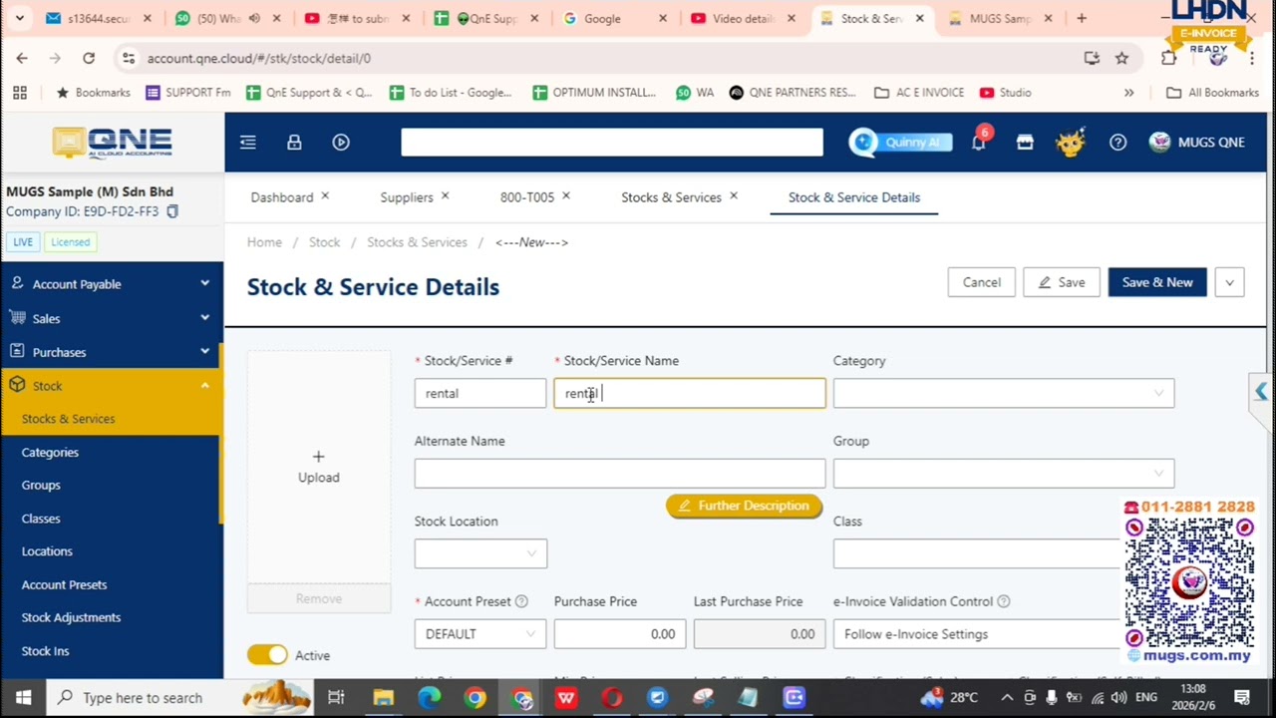Click the help question mark icon
1276x718 pixels.
click(x=1117, y=143)
